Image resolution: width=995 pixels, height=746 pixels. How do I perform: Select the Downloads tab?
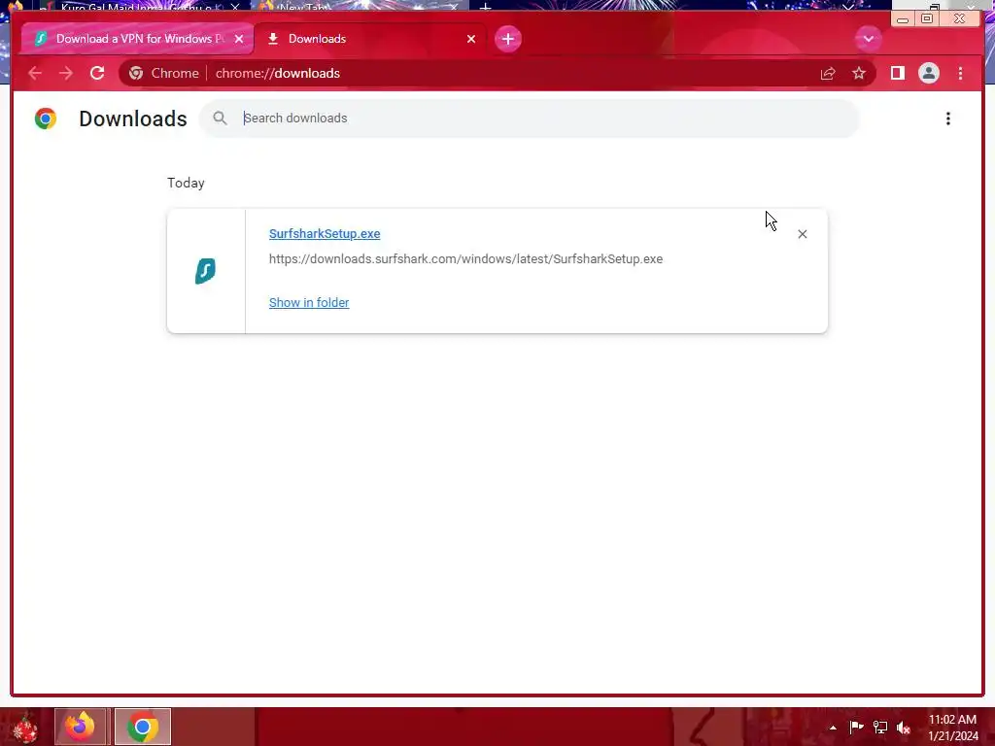coord(369,39)
